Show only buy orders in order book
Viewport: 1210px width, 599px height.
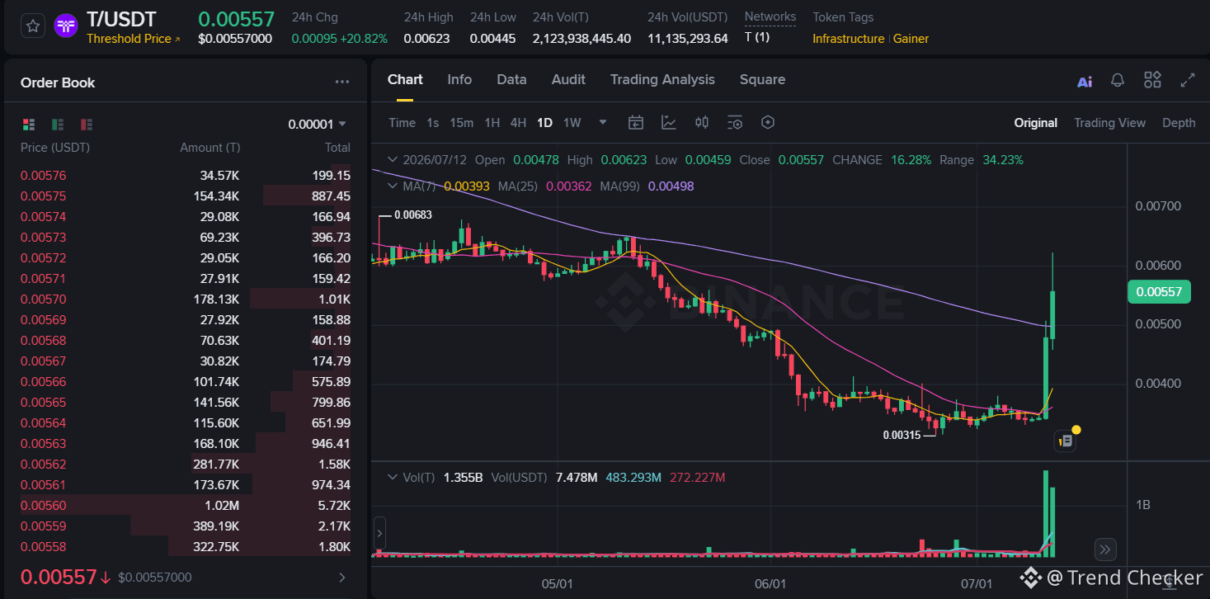(x=58, y=125)
